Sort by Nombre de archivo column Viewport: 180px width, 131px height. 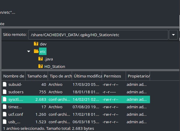click(13, 76)
